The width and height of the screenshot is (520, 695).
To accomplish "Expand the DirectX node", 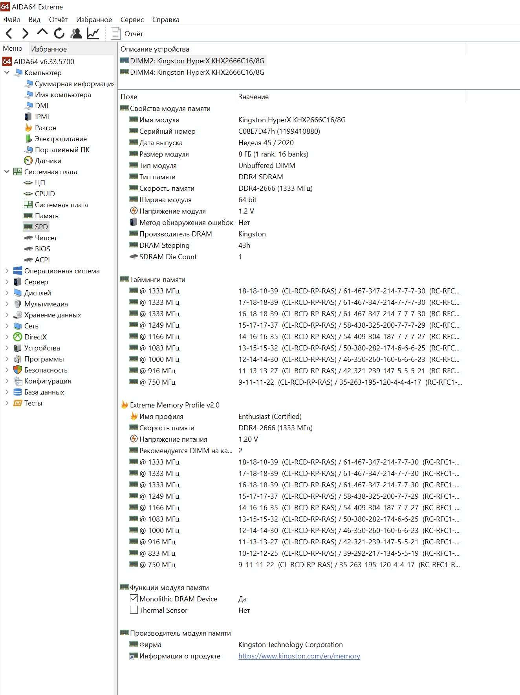I will (7, 337).
